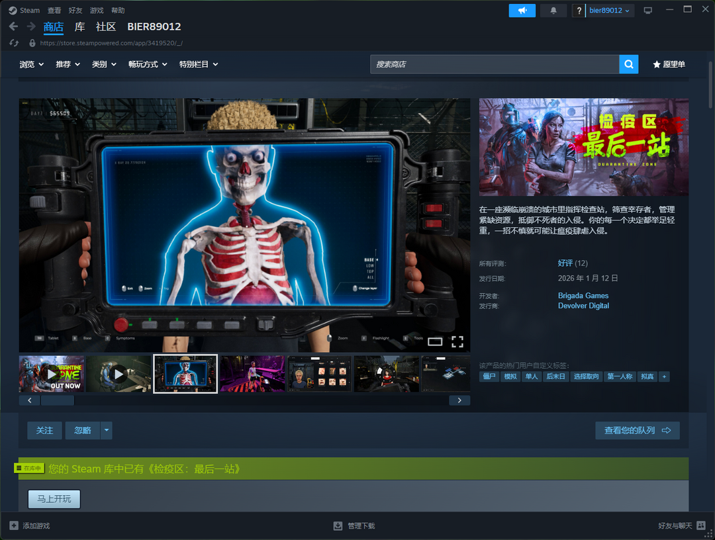Screen dimensions: 715x540
Task: Click the back navigation arrow
Action: point(13,26)
